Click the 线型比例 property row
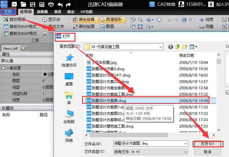The width and height of the screenshot is (229, 157). [x=27, y=94]
